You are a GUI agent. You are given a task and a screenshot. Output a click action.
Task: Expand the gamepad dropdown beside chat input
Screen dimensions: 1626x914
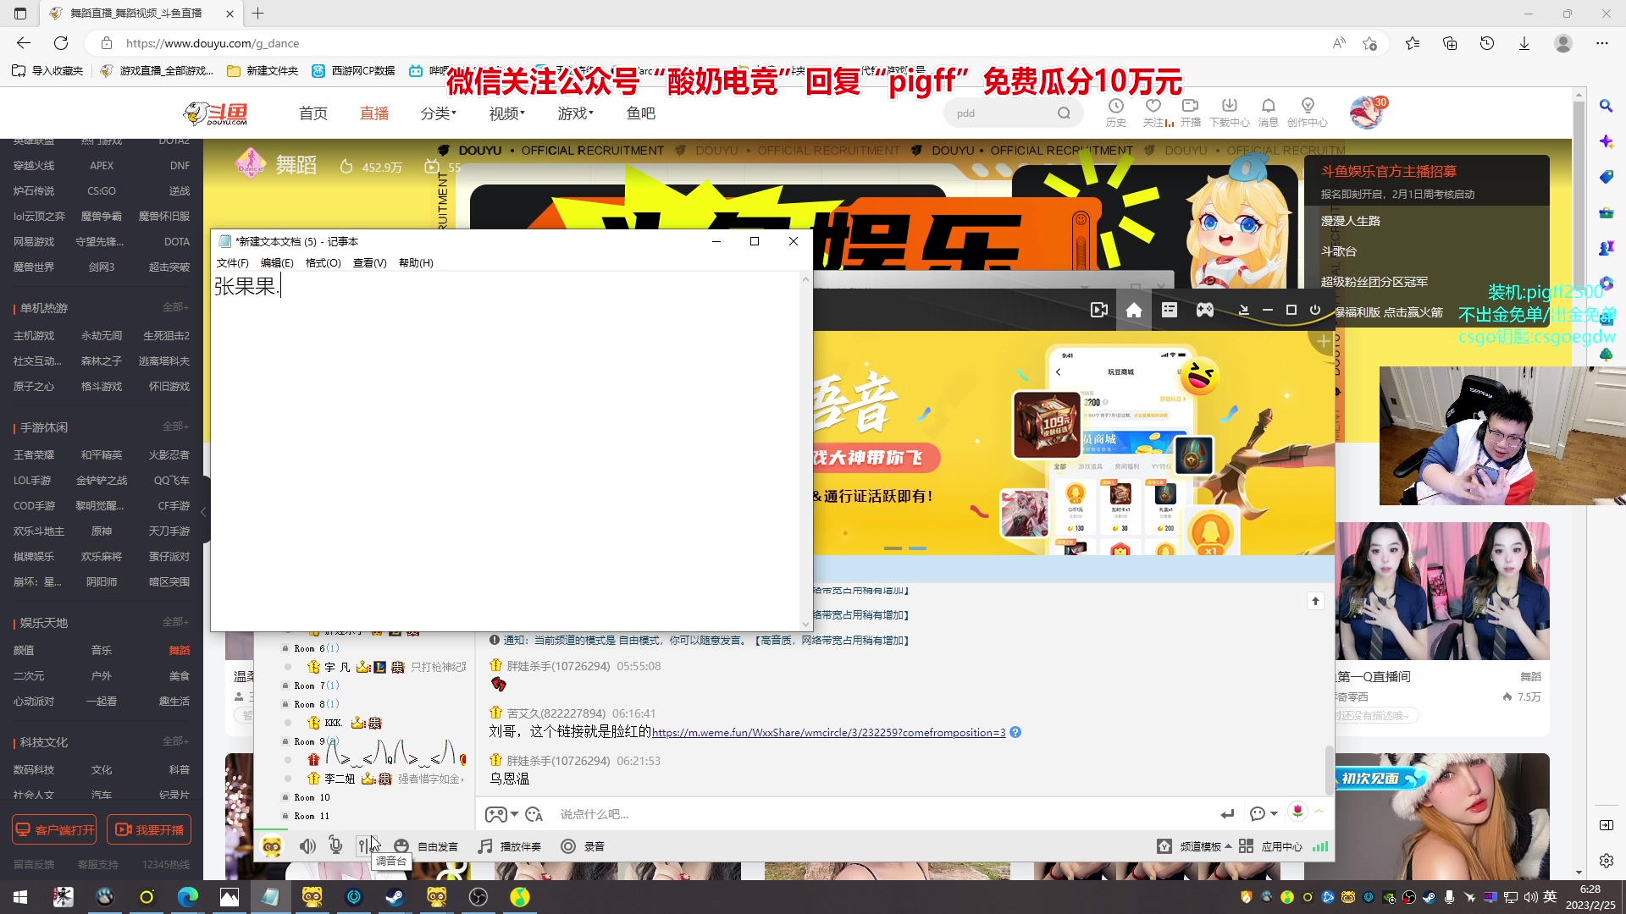[x=514, y=814]
